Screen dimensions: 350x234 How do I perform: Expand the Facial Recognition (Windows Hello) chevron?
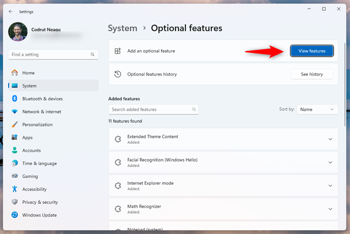tap(331, 162)
